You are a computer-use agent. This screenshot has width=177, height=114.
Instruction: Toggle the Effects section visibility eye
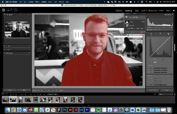tap(171, 66)
